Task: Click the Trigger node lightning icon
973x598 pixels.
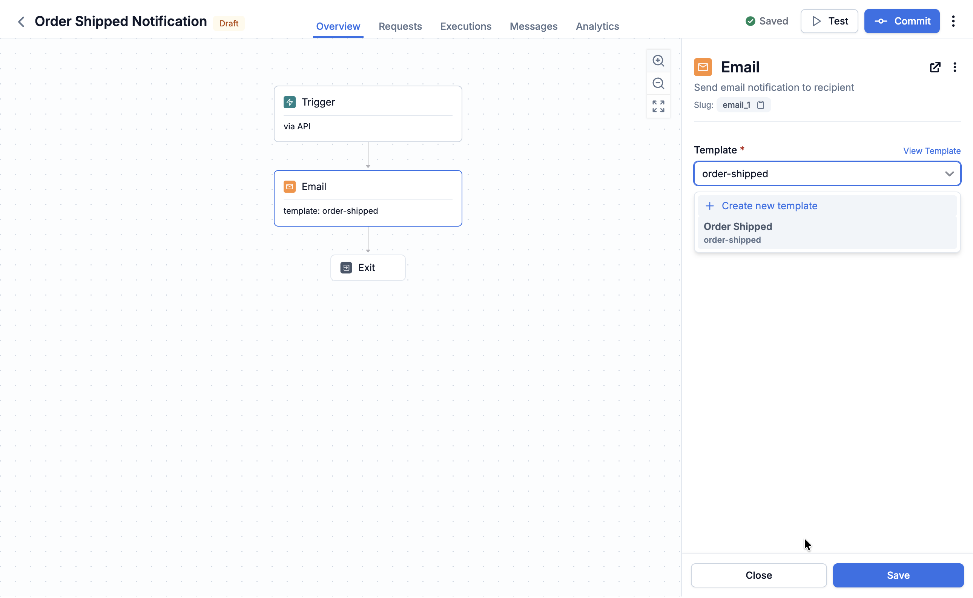Action: 290,102
